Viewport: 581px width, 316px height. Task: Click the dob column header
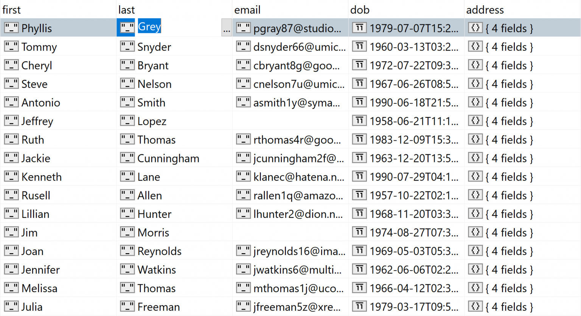pyautogui.click(x=360, y=9)
